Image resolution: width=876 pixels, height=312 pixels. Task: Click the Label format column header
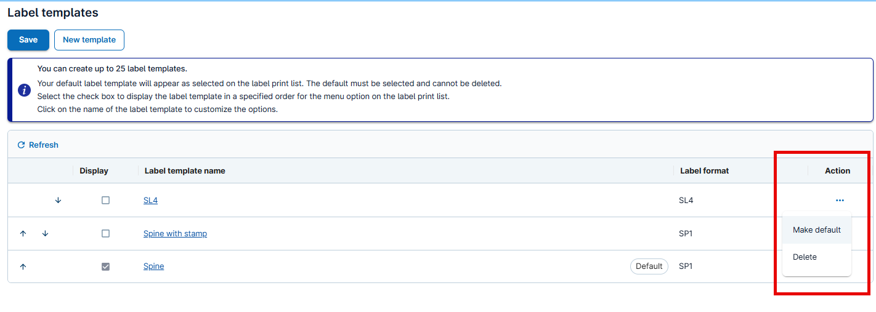tap(704, 171)
